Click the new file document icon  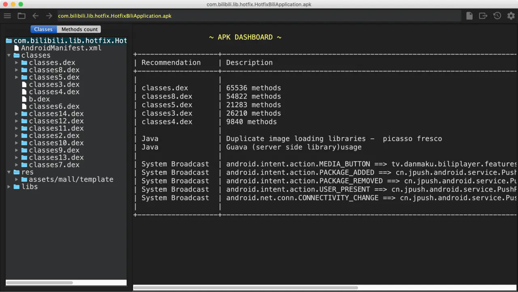tap(469, 16)
